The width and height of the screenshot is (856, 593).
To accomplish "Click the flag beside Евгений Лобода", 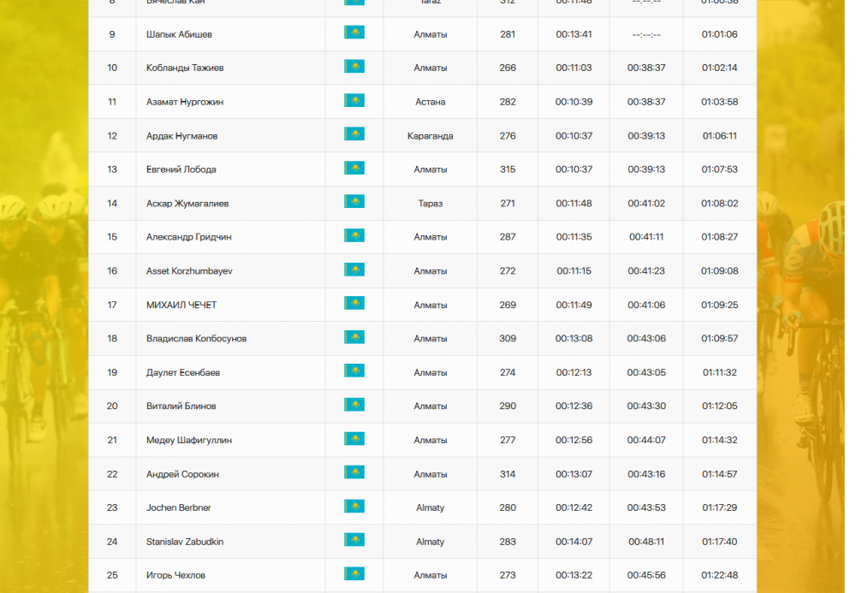I will pyautogui.click(x=354, y=169).
